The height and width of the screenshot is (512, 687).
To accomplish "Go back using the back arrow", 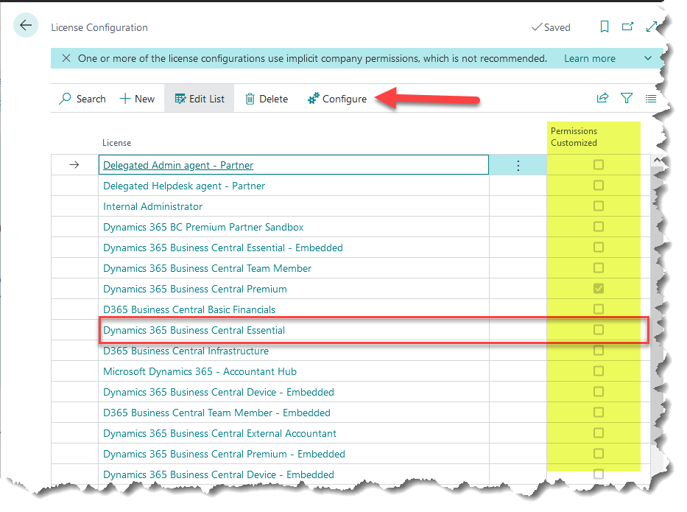I will 26,26.
